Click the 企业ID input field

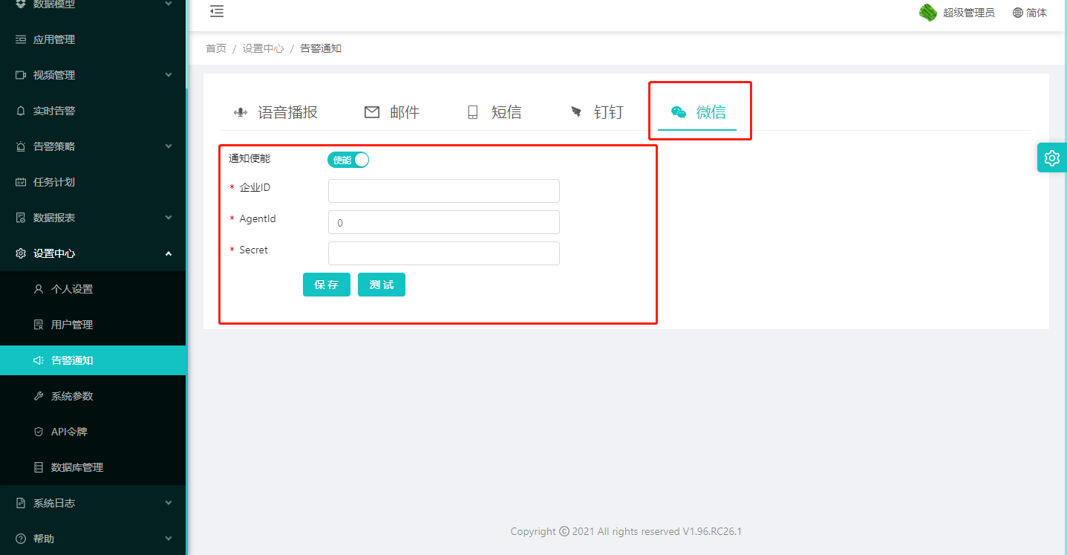[x=443, y=191]
